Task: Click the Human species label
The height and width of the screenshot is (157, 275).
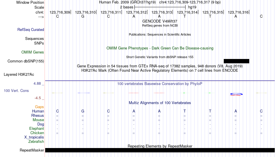Action: (x=38, y=111)
